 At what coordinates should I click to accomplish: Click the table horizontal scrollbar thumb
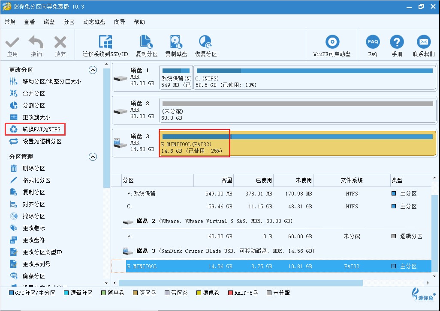[241, 283]
